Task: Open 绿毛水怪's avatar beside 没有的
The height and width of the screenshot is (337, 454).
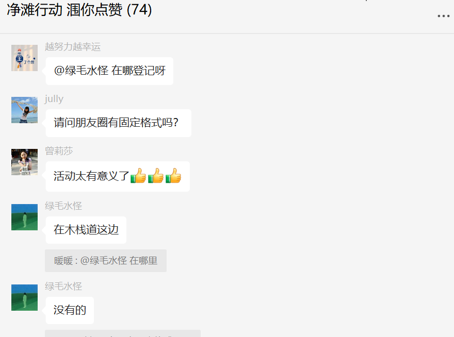Action: [x=24, y=298]
